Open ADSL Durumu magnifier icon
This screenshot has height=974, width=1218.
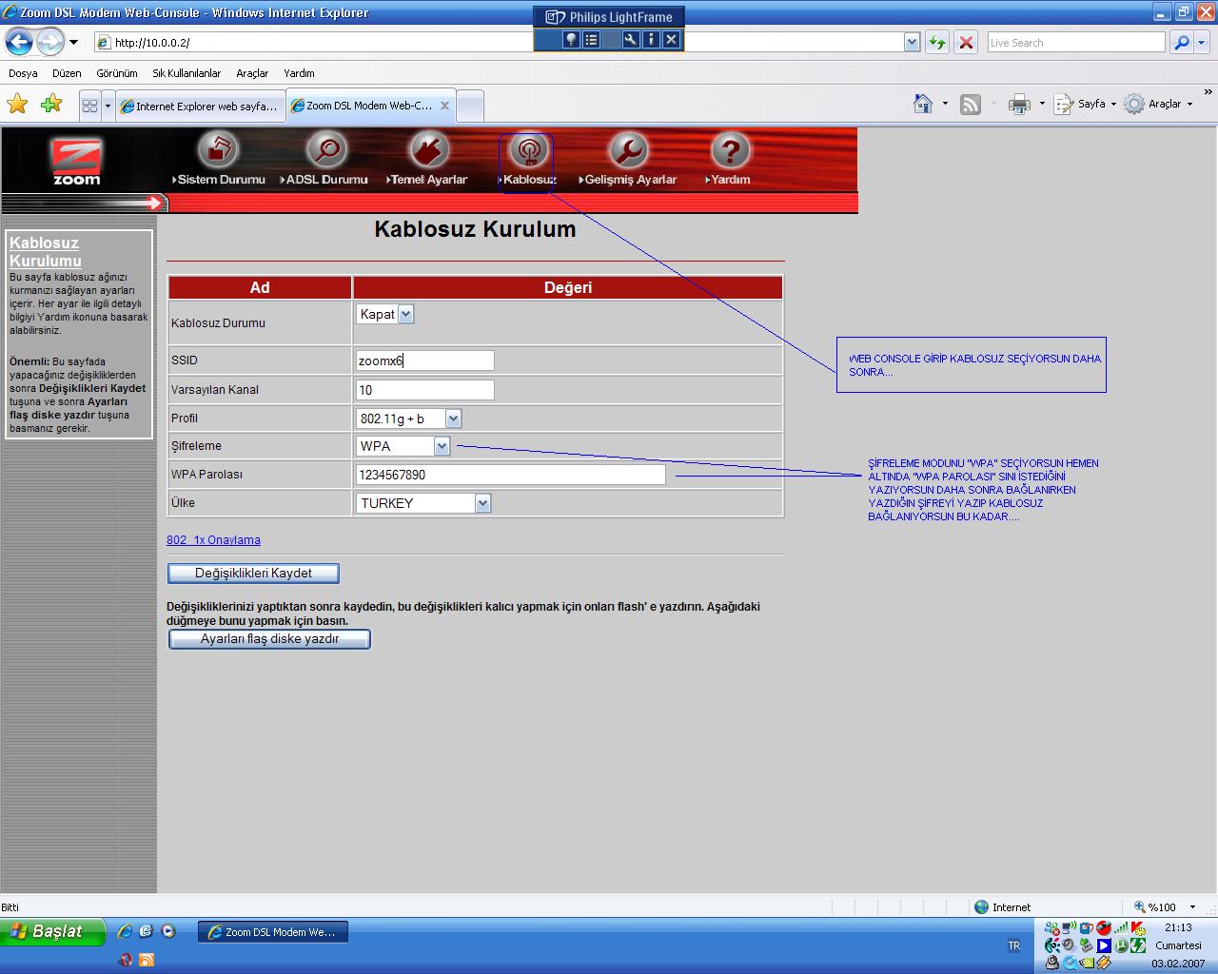click(327, 150)
